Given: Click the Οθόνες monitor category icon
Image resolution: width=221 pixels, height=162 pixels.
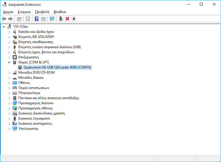Looking at the screenshot, I should (15, 83).
